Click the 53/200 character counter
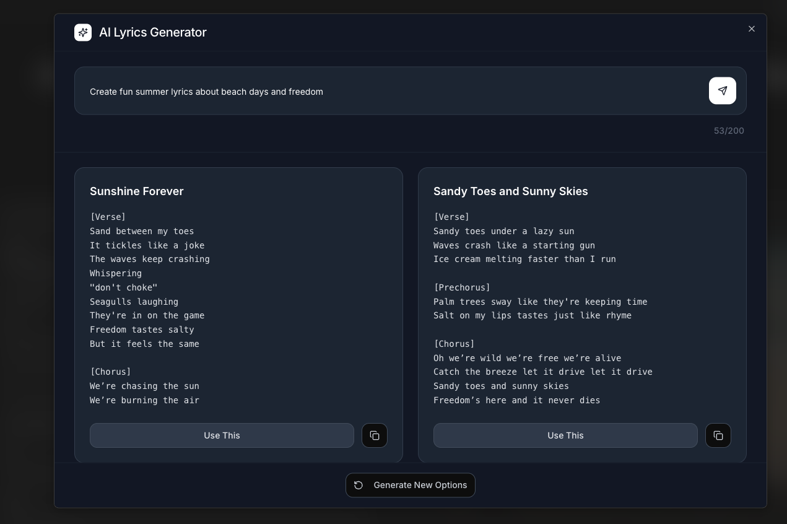The image size is (787, 524). point(729,131)
